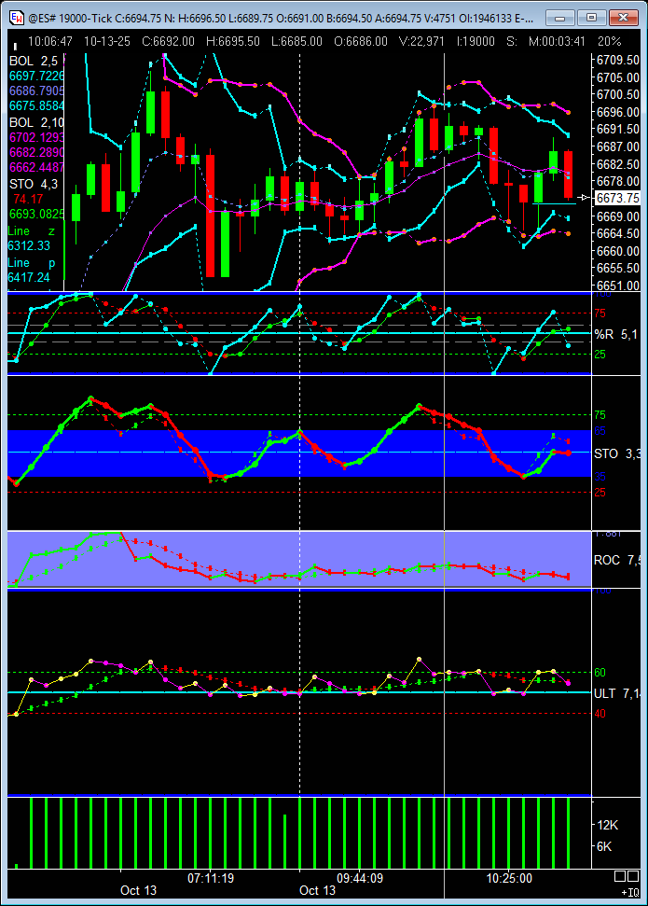
Task: Click the 12K volume axis label
Action: [607, 825]
